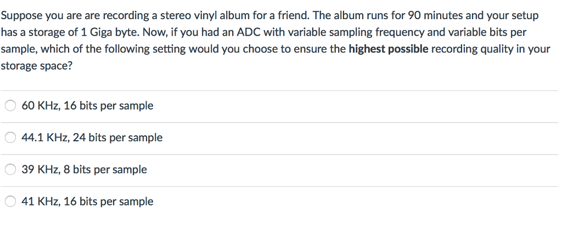Select the 60 KHz, 16 bits radio button

coord(10,106)
